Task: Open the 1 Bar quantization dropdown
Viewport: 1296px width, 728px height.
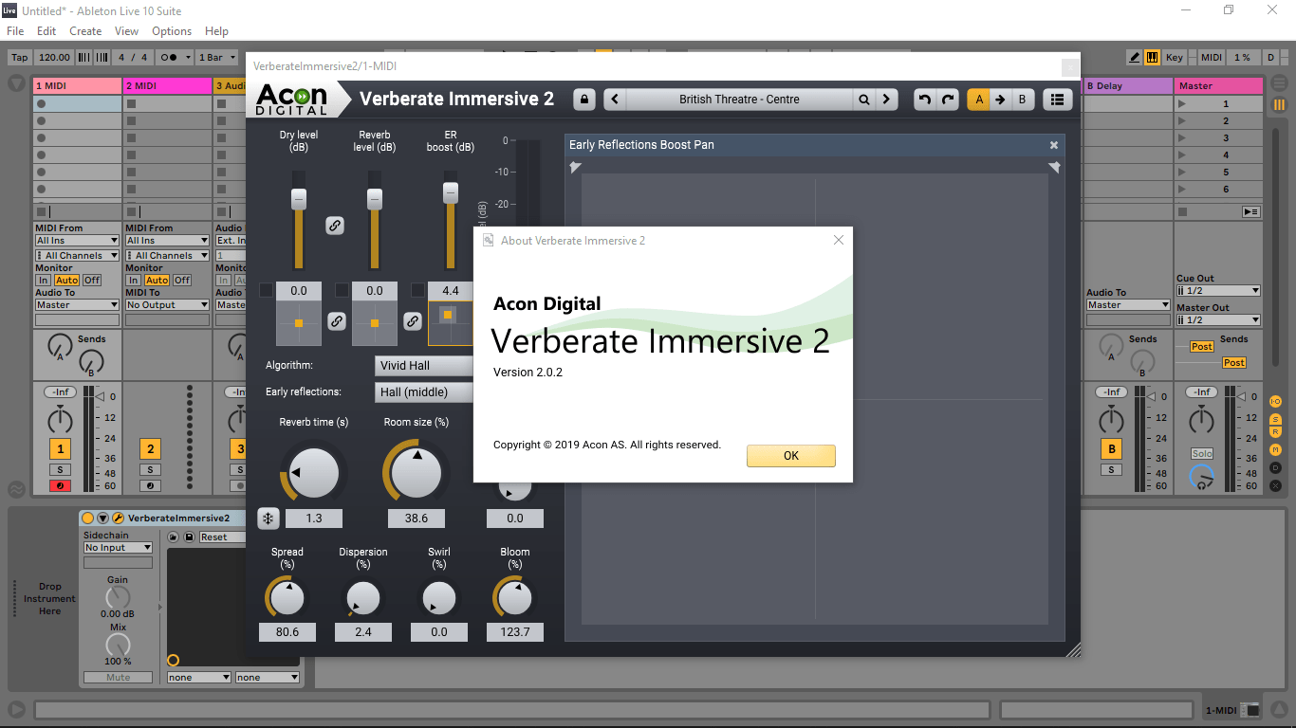Action: (216, 57)
